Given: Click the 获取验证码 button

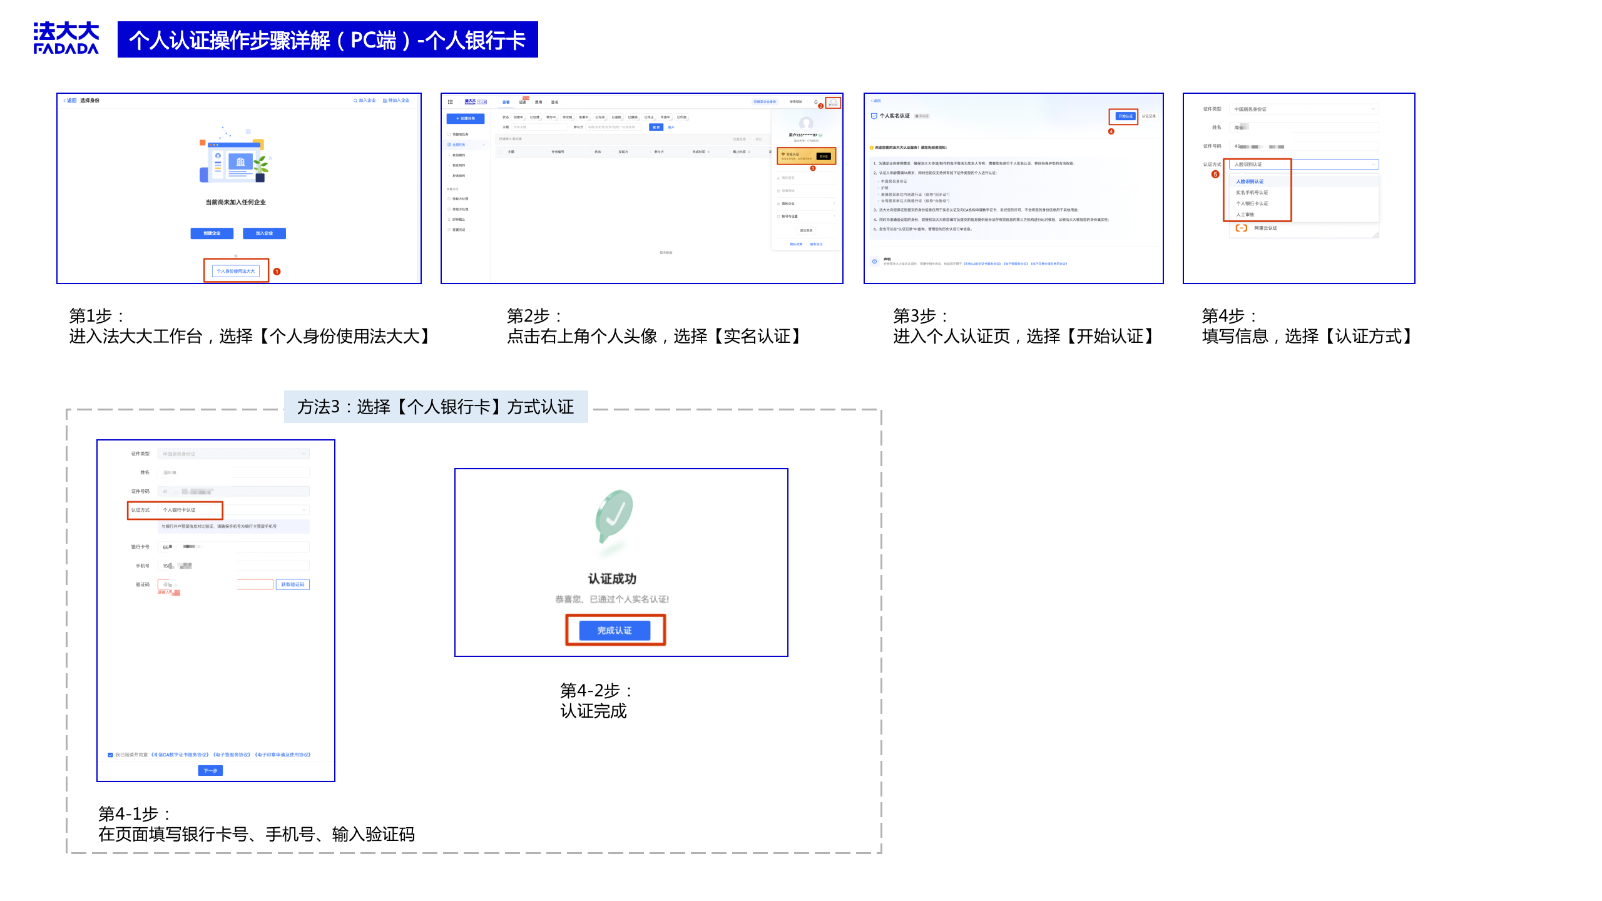Looking at the screenshot, I should (292, 584).
